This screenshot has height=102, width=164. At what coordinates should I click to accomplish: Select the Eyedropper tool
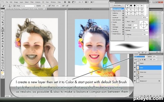[3, 25]
